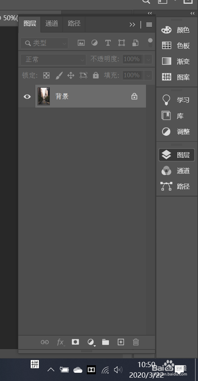Screen dimensions: 198x381
Task: Filter by smart objects icon
Action: pos(135,43)
